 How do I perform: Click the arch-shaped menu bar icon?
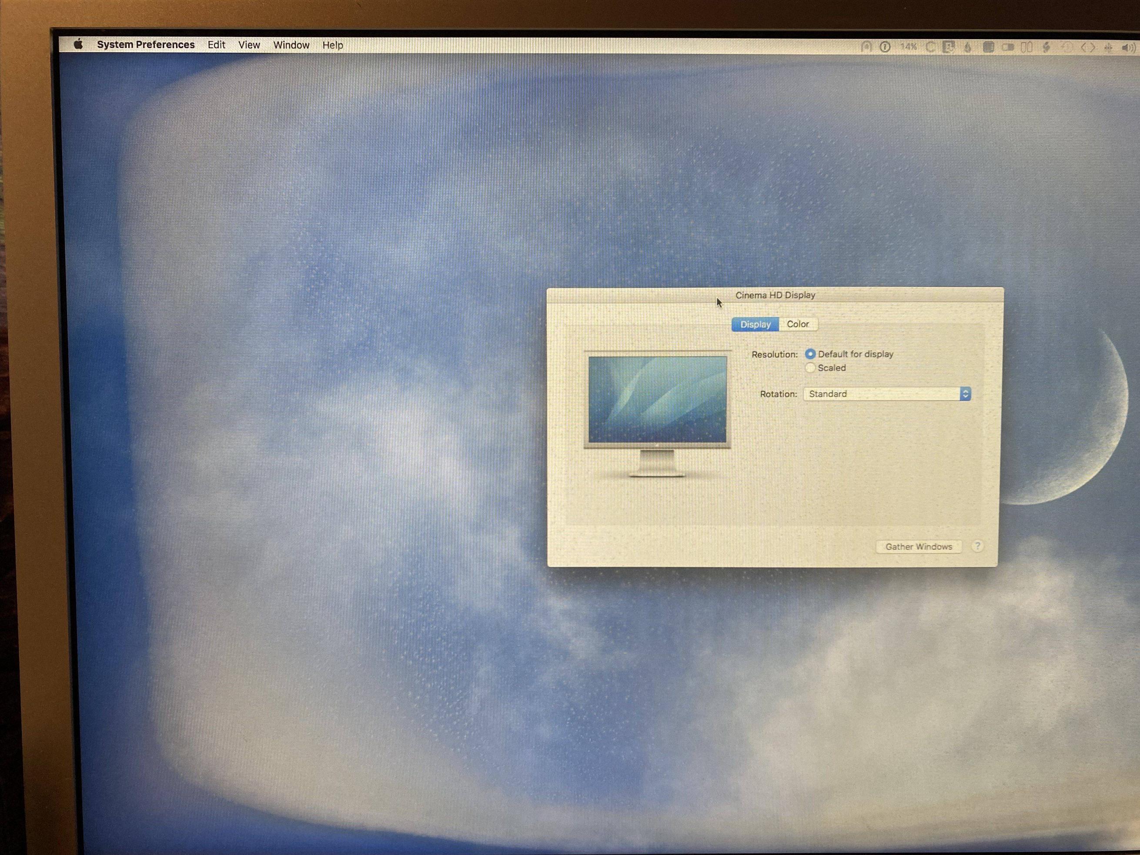click(x=866, y=47)
